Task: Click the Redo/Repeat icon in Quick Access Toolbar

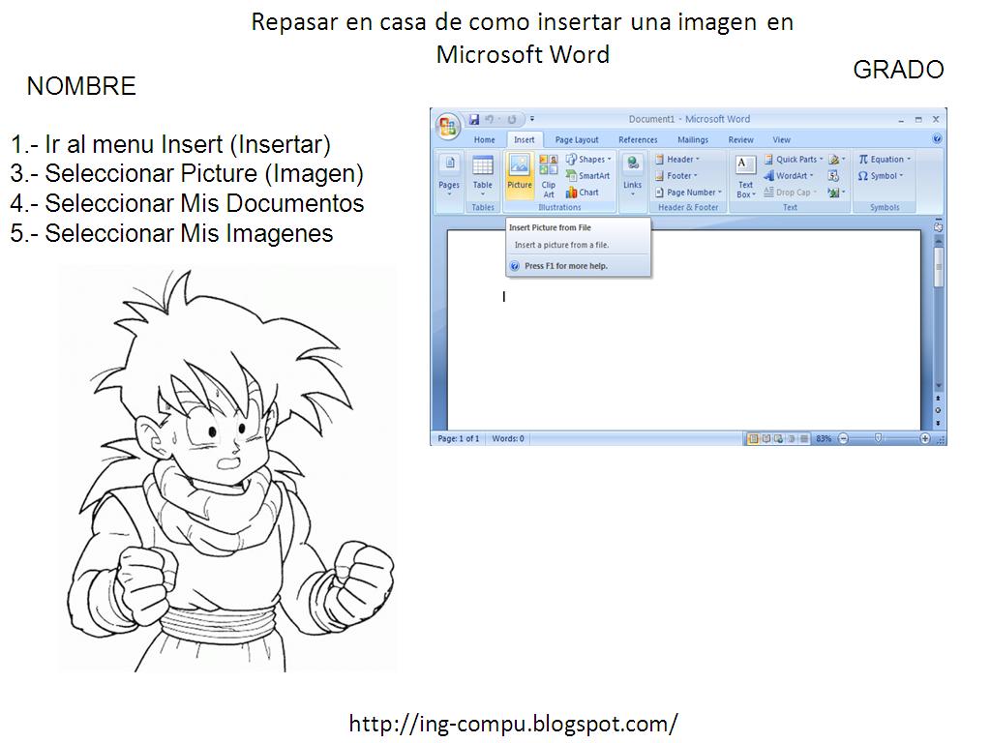Action: [512, 119]
